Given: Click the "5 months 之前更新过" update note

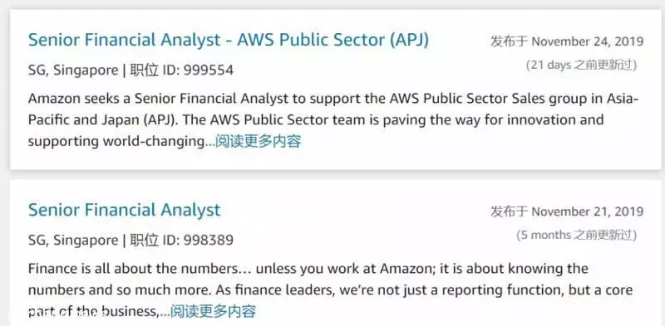Looking at the screenshot, I should click(576, 235).
